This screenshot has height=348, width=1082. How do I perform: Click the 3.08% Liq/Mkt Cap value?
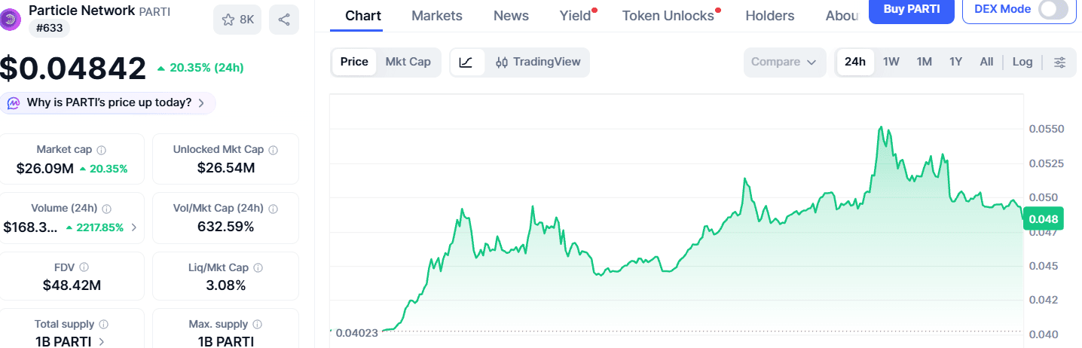point(226,285)
